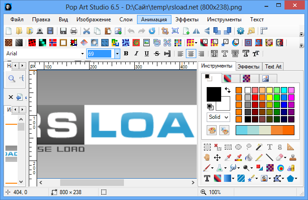Expand the first toolbar overflow chevron
Image resolution: width=308 pixels, height=200 pixels.
coord(302,34)
